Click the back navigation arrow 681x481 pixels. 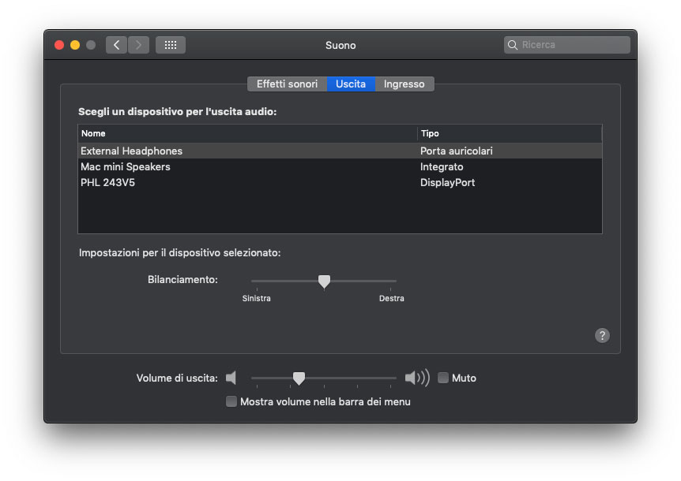pos(117,45)
